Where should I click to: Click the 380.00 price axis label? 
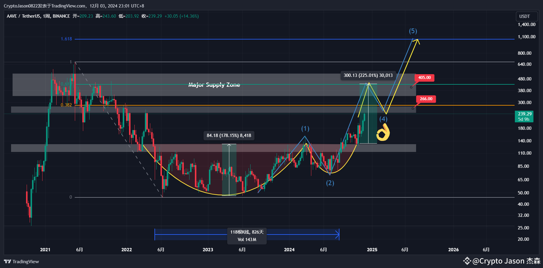coord(525,91)
